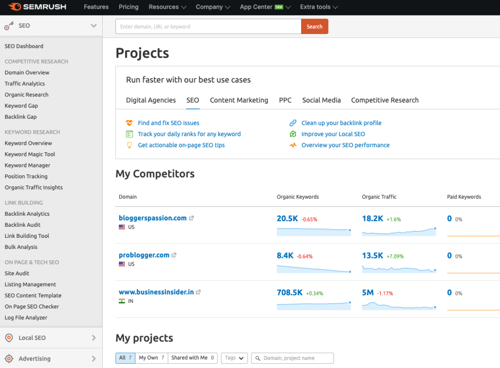
Task: Click the list icon beside Track your daily ranks
Action: pos(129,134)
